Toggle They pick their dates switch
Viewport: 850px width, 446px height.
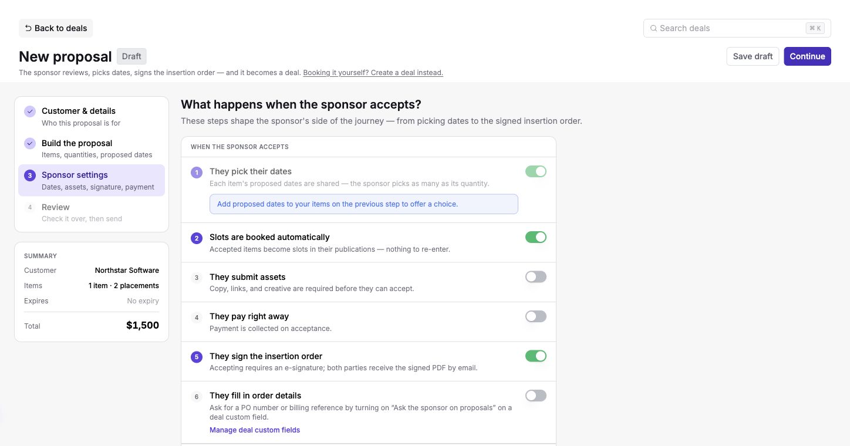click(536, 171)
